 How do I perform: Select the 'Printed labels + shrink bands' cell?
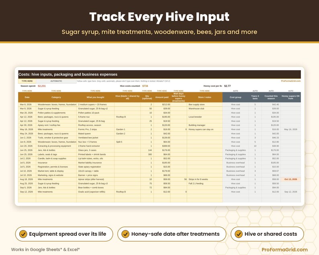(95, 154)
